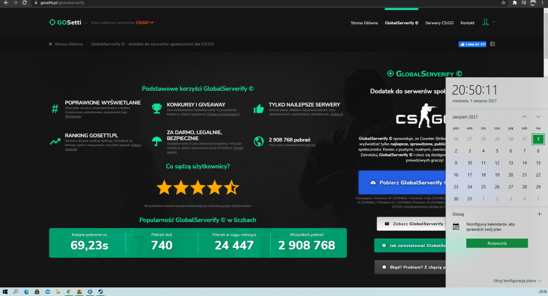
Task: Open Windows search from the taskbar
Action: pyautogui.click(x=15, y=292)
